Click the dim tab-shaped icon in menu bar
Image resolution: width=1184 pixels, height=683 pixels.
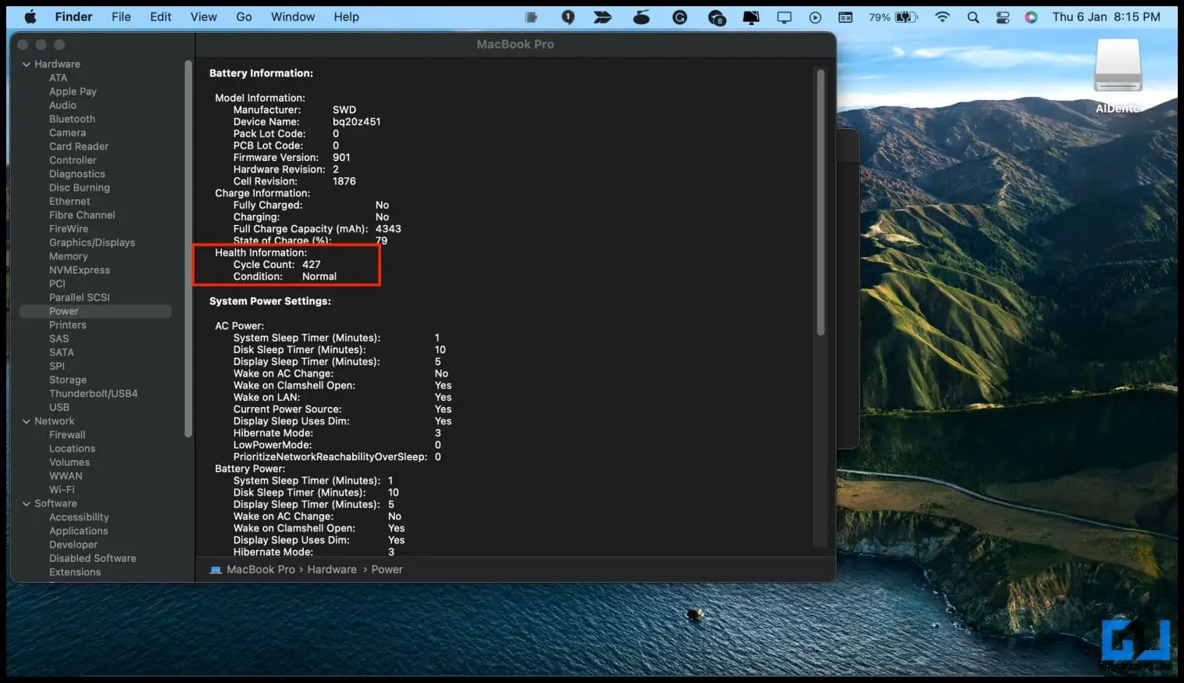(x=531, y=16)
